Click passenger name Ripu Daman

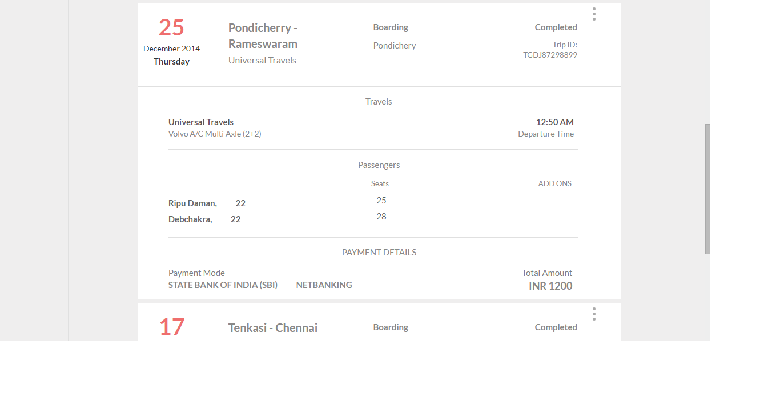click(x=192, y=203)
